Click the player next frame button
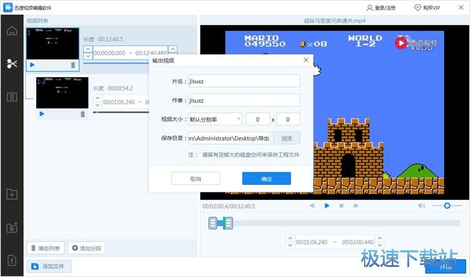Image resolution: width=470 pixels, height=277 pixels. [356, 206]
